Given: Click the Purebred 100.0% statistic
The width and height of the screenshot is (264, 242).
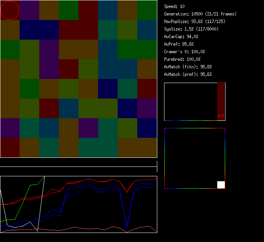Looking at the screenshot, I should pyautogui.click(x=182, y=59).
